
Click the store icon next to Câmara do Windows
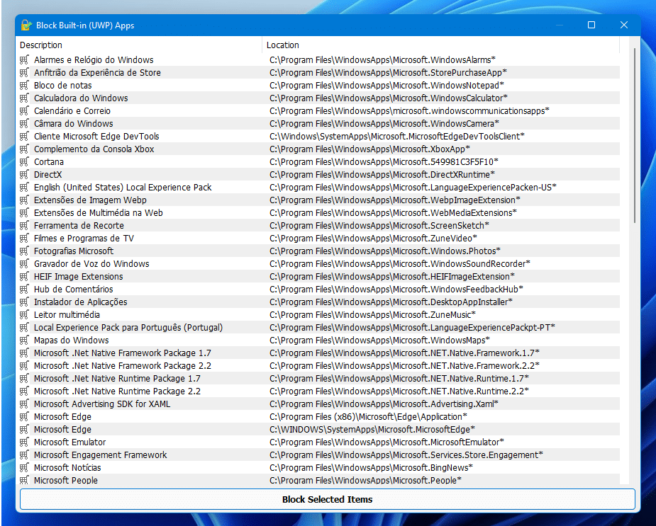(x=24, y=124)
